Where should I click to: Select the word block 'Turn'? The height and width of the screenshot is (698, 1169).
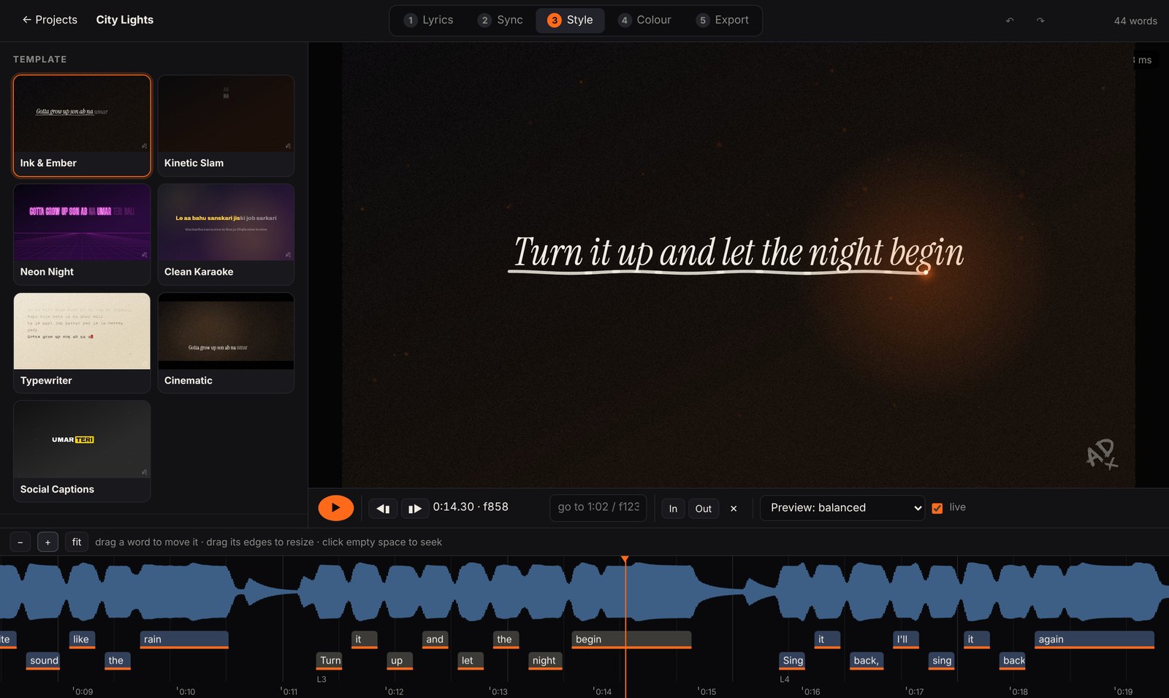pyautogui.click(x=330, y=661)
